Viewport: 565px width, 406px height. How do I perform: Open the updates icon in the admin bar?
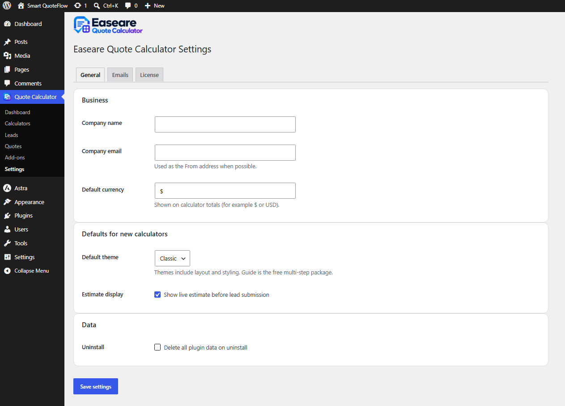[x=78, y=6]
